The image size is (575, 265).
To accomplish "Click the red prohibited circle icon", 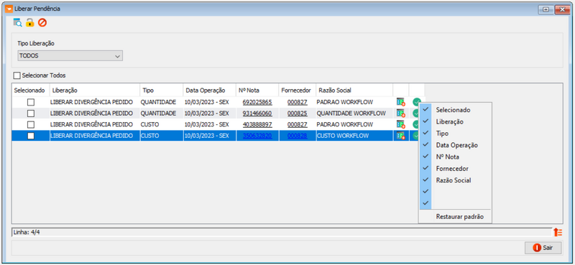I will [42, 22].
